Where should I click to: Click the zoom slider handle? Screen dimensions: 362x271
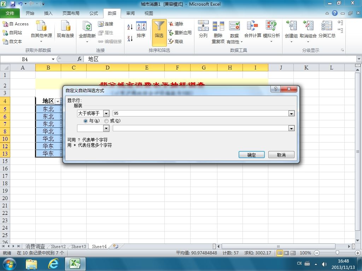pyautogui.click(x=337, y=253)
